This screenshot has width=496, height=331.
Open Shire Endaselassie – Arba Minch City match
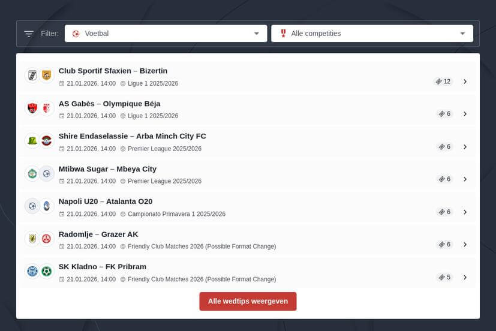(132, 136)
